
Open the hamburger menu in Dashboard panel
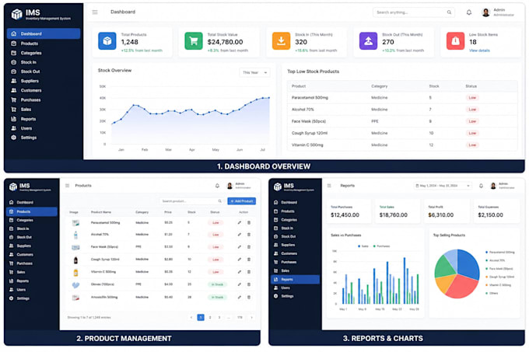pos(95,12)
